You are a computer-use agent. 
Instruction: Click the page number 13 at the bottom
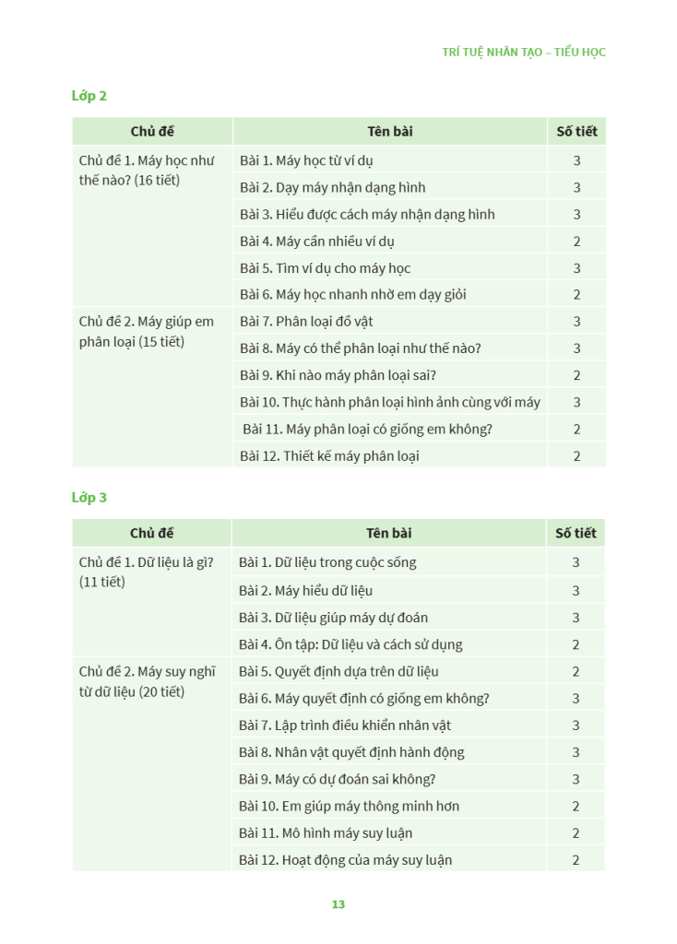tap(338, 904)
